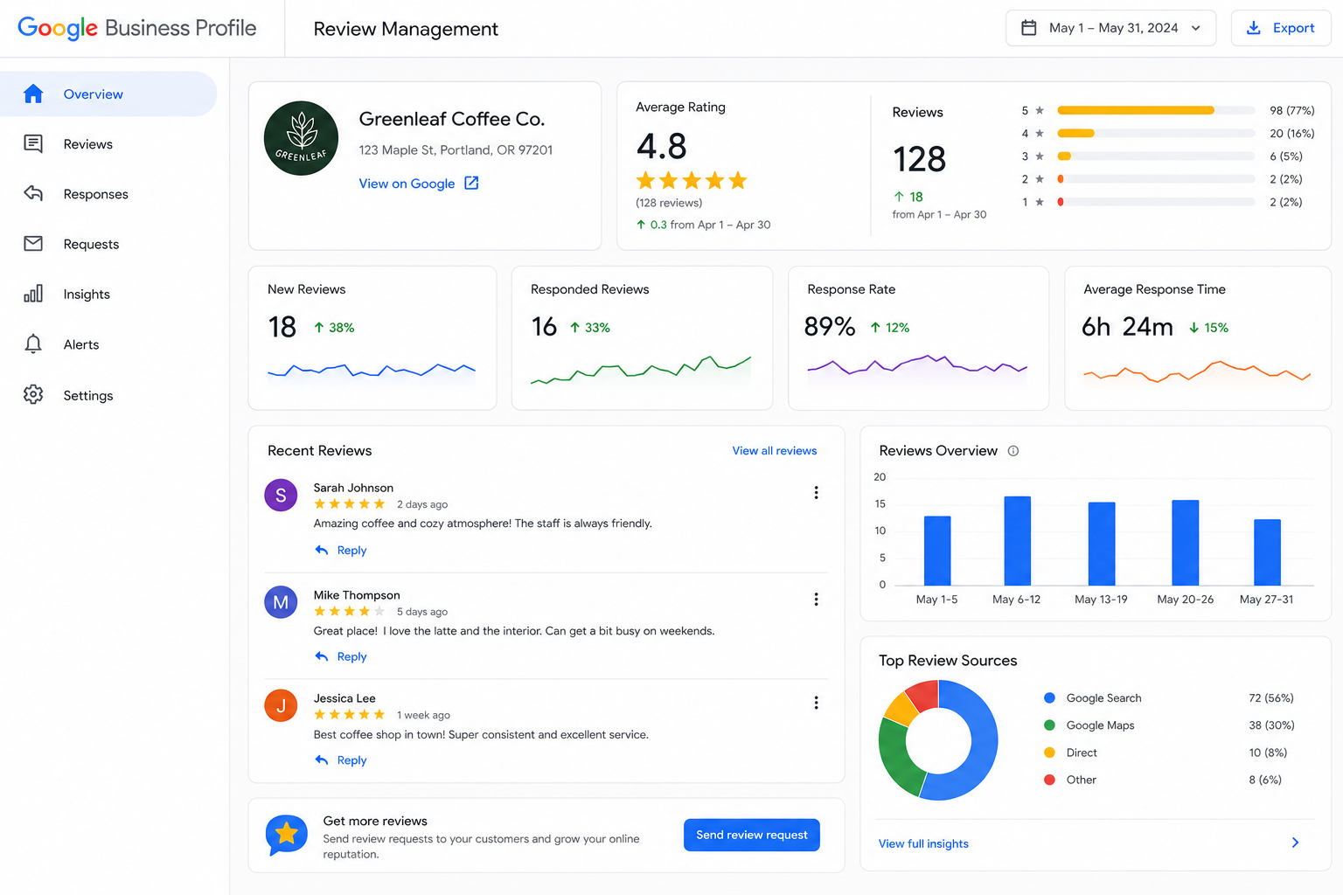Click the Settings gear icon
The width and height of the screenshot is (1343, 895).
pyautogui.click(x=33, y=394)
